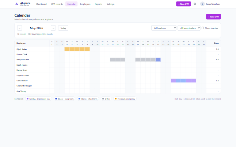The image size is (236, 147).
Task: Click the Sunday 31 date header
Action: (x=203, y=43)
